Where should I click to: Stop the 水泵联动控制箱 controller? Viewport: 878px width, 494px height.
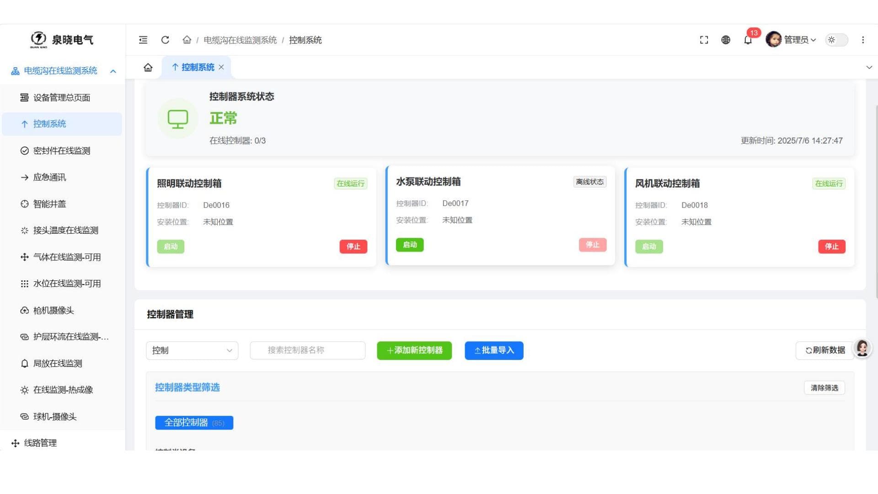593,245
